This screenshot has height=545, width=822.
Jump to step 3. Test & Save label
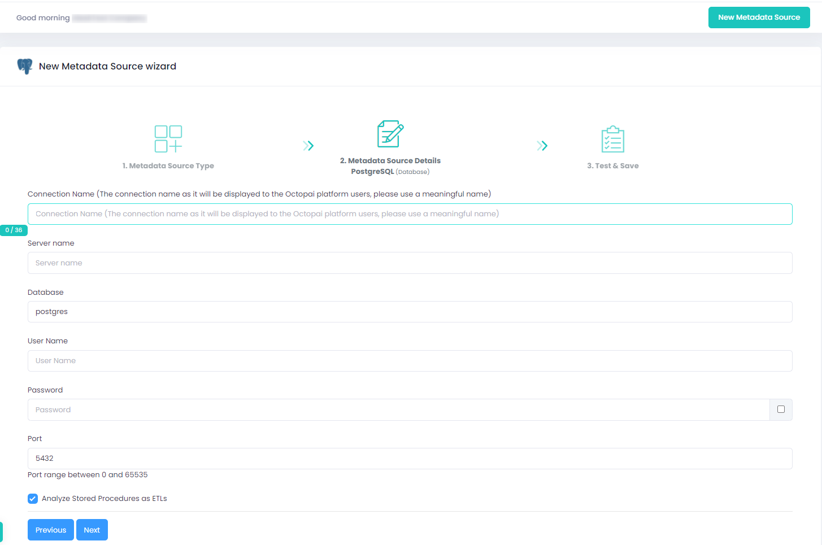point(612,166)
